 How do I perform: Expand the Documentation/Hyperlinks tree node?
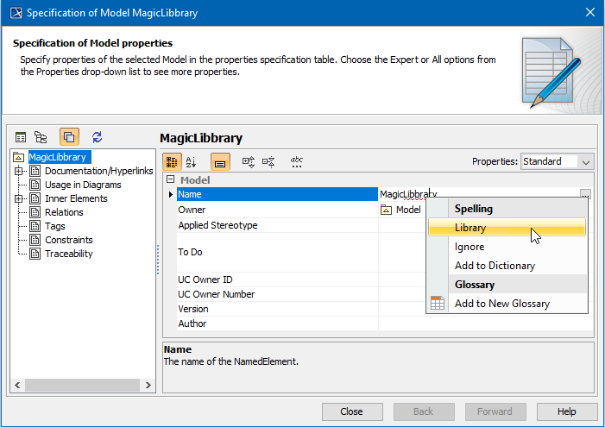19,171
